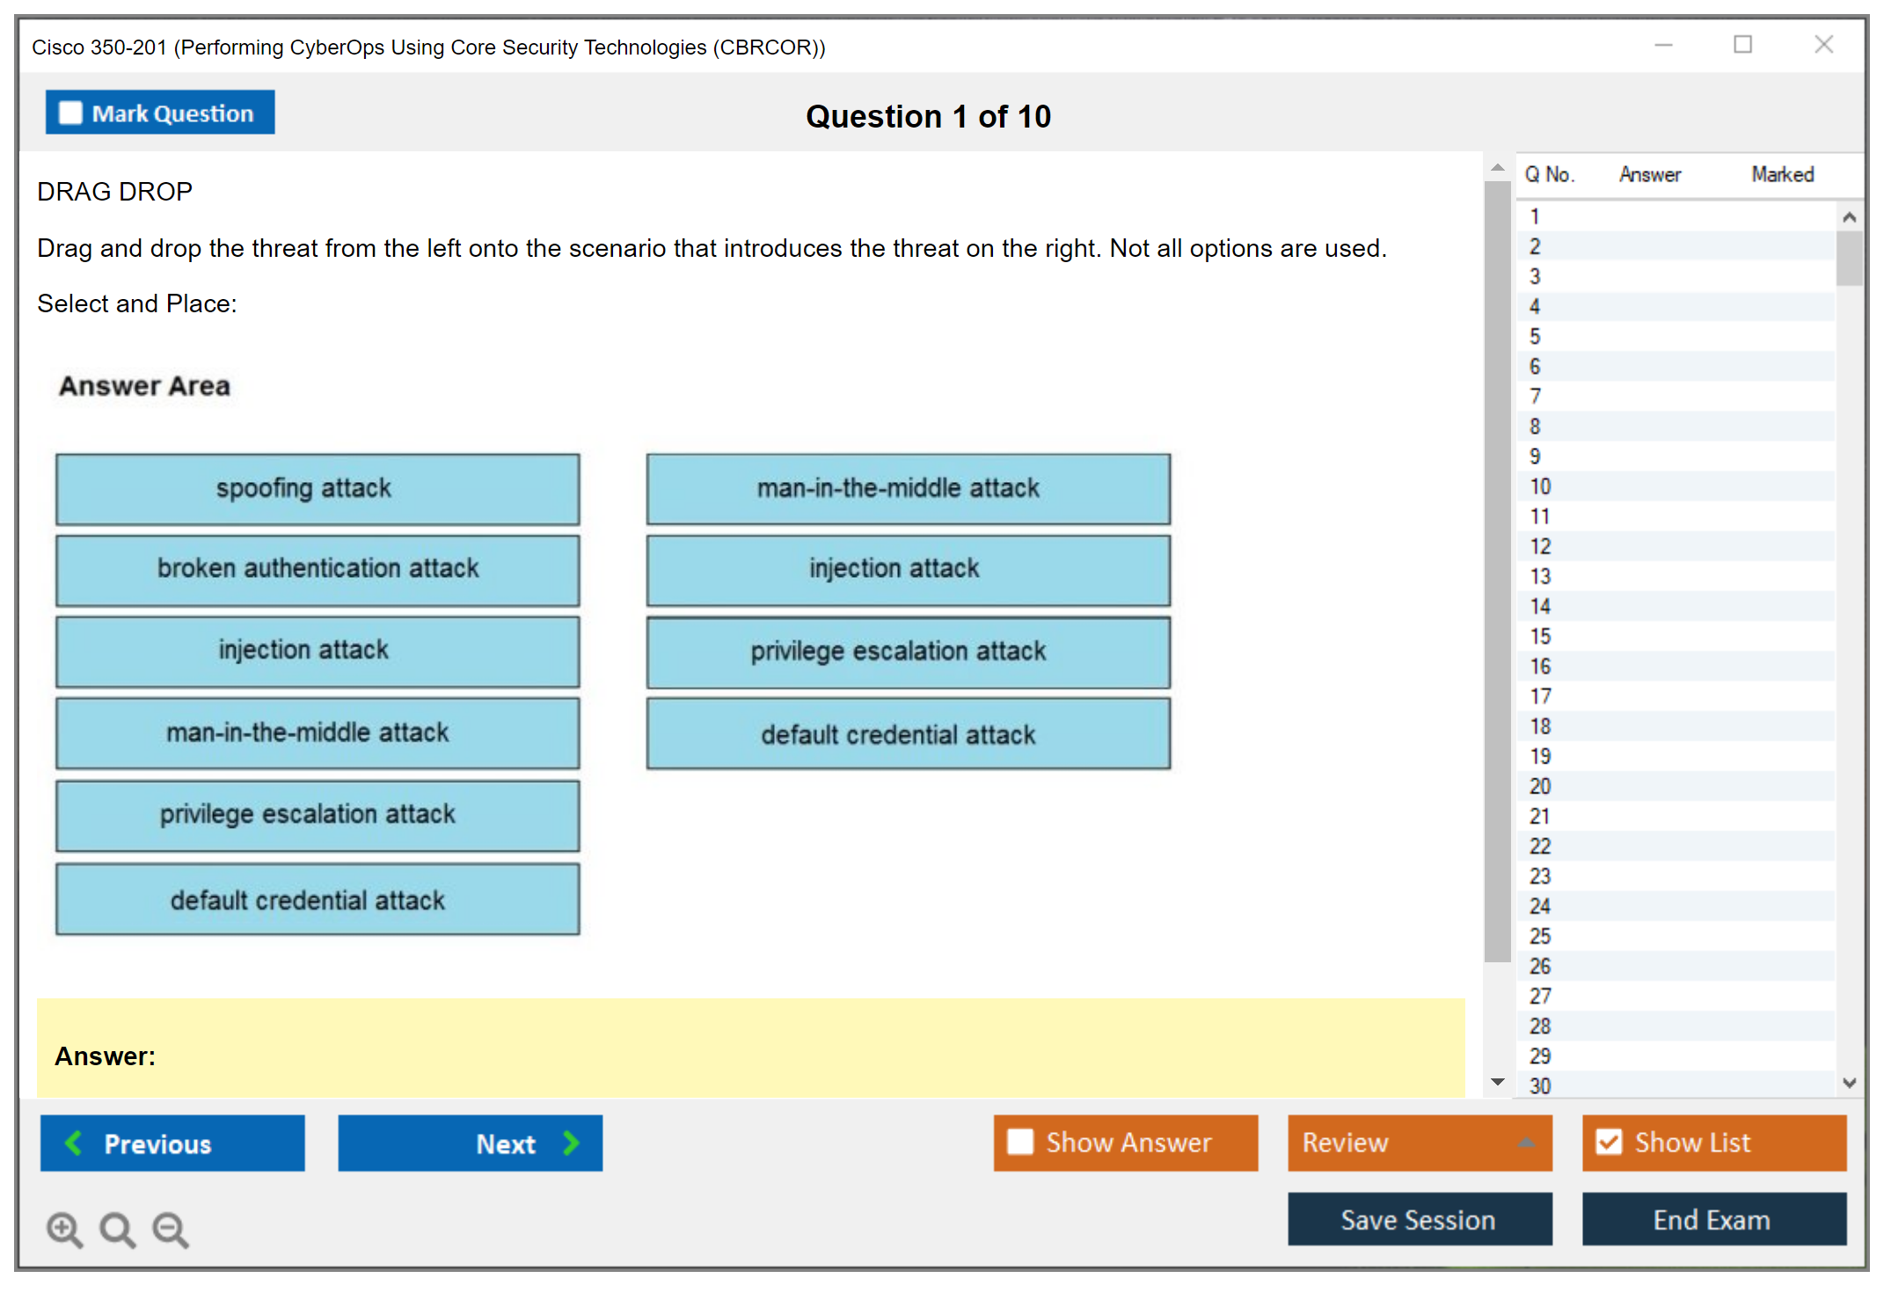The image size is (1891, 1293).
Task: Click the green left chevron on Previous
Action: (x=74, y=1143)
